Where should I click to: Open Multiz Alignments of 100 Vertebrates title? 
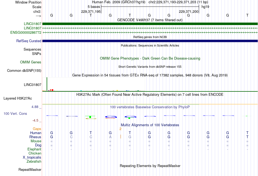(x=150, y=125)
